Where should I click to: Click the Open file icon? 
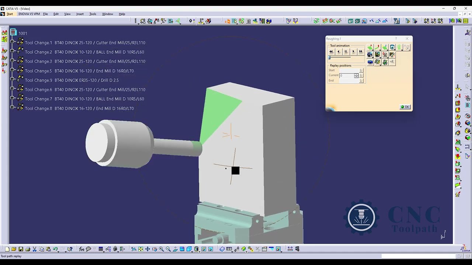point(14,249)
